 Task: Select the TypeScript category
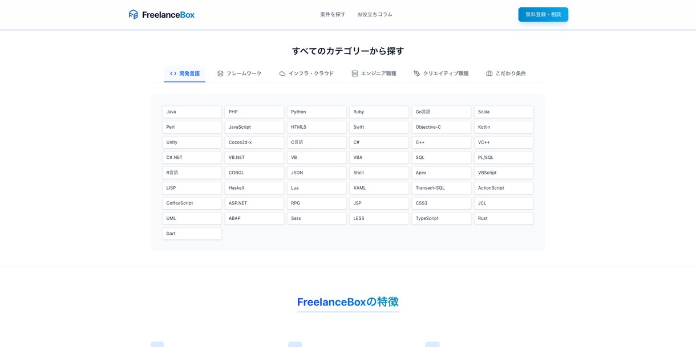pos(442,218)
